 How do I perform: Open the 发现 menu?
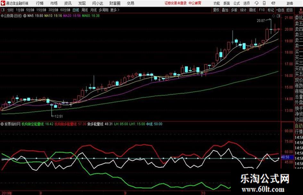82,3
